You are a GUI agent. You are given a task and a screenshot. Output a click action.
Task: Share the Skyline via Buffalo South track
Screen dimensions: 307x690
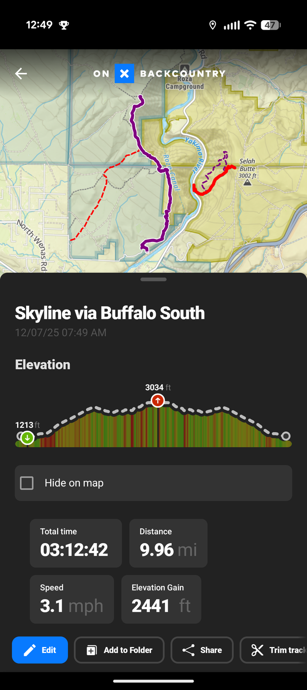[201, 650]
